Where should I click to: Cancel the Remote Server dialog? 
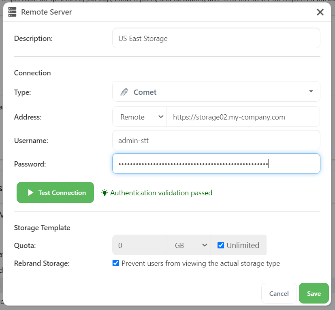(x=279, y=293)
